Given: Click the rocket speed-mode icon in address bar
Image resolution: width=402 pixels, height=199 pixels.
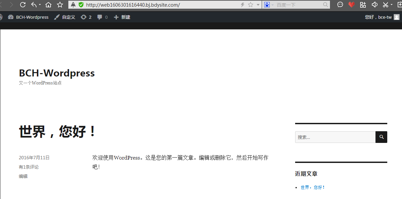Looking at the screenshot, I should 73,5.
